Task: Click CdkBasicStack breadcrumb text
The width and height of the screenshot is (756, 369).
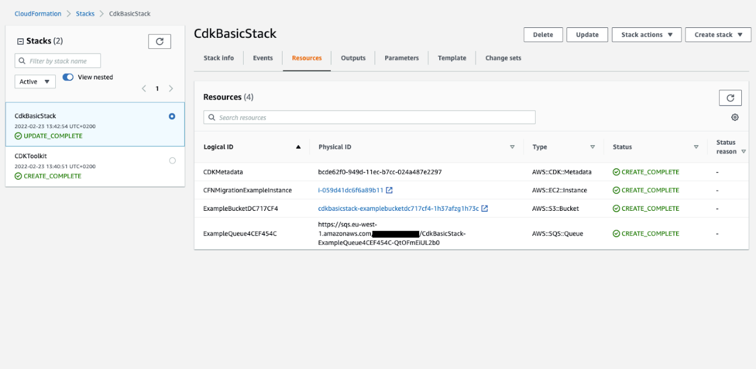Action: pos(130,14)
